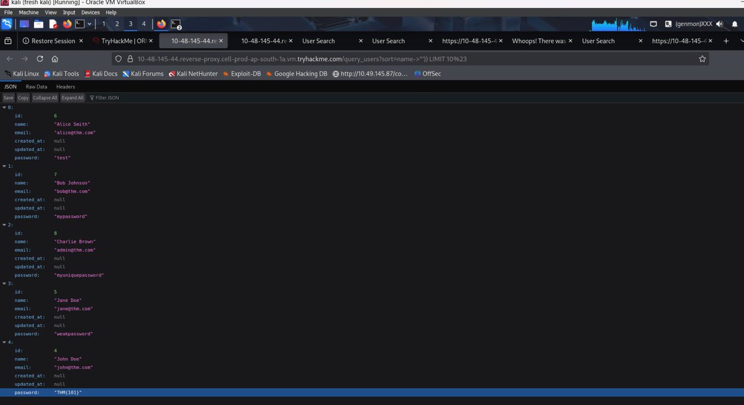Open the VirtualBox Input menu
The width and height of the screenshot is (744, 405).
(x=69, y=12)
